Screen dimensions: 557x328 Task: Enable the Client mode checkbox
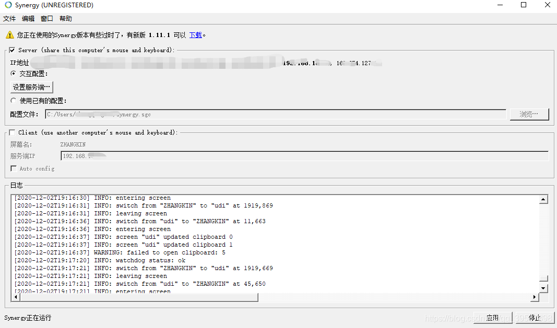click(13, 132)
